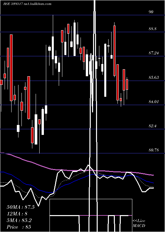Screen dimensions: 165x232
Task: Click the 80.78 price level label
Action: (154, 150)
